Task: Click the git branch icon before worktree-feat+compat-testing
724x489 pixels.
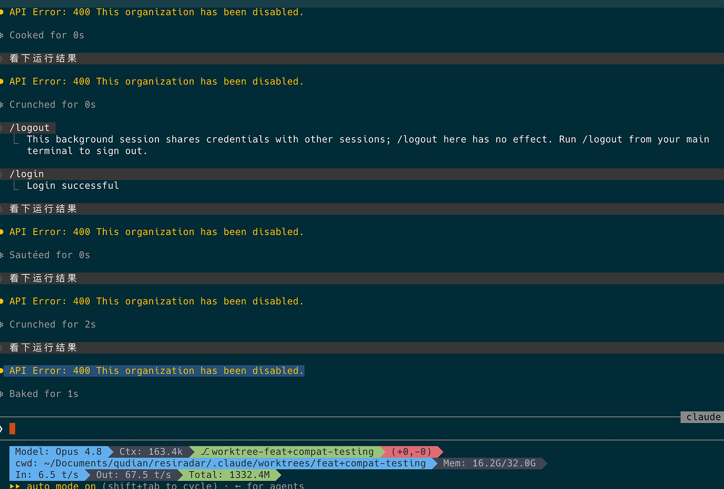Action: [205, 452]
